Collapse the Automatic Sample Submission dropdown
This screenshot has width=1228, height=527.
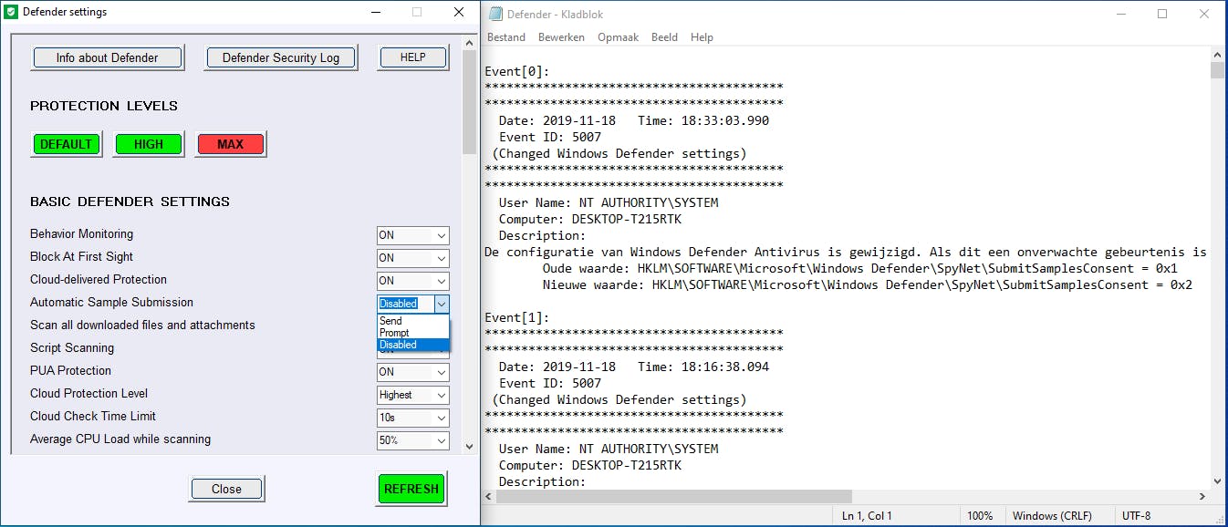[x=442, y=304]
